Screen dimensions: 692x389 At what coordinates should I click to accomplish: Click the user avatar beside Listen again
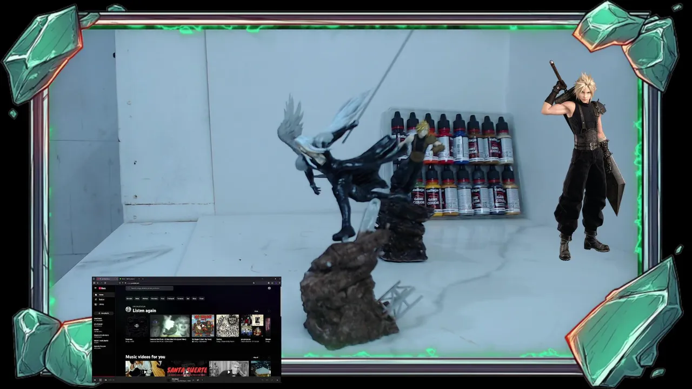pos(128,310)
